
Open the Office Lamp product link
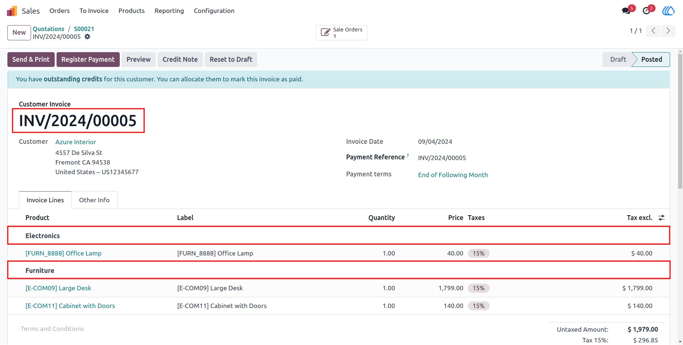click(x=64, y=253)
